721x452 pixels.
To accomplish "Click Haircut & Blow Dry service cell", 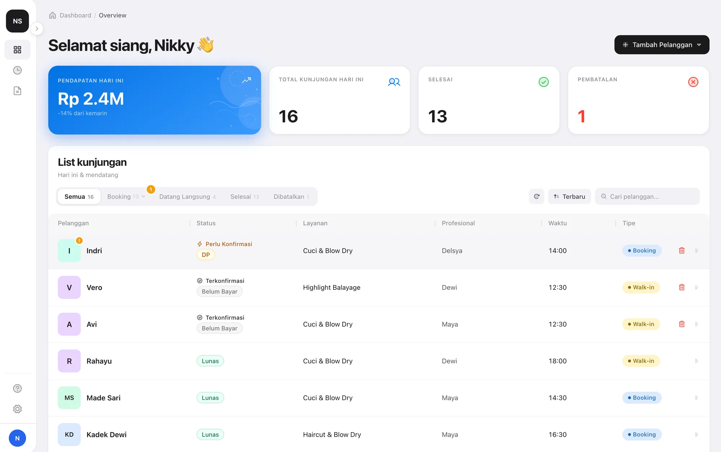I will pos(332,434).
